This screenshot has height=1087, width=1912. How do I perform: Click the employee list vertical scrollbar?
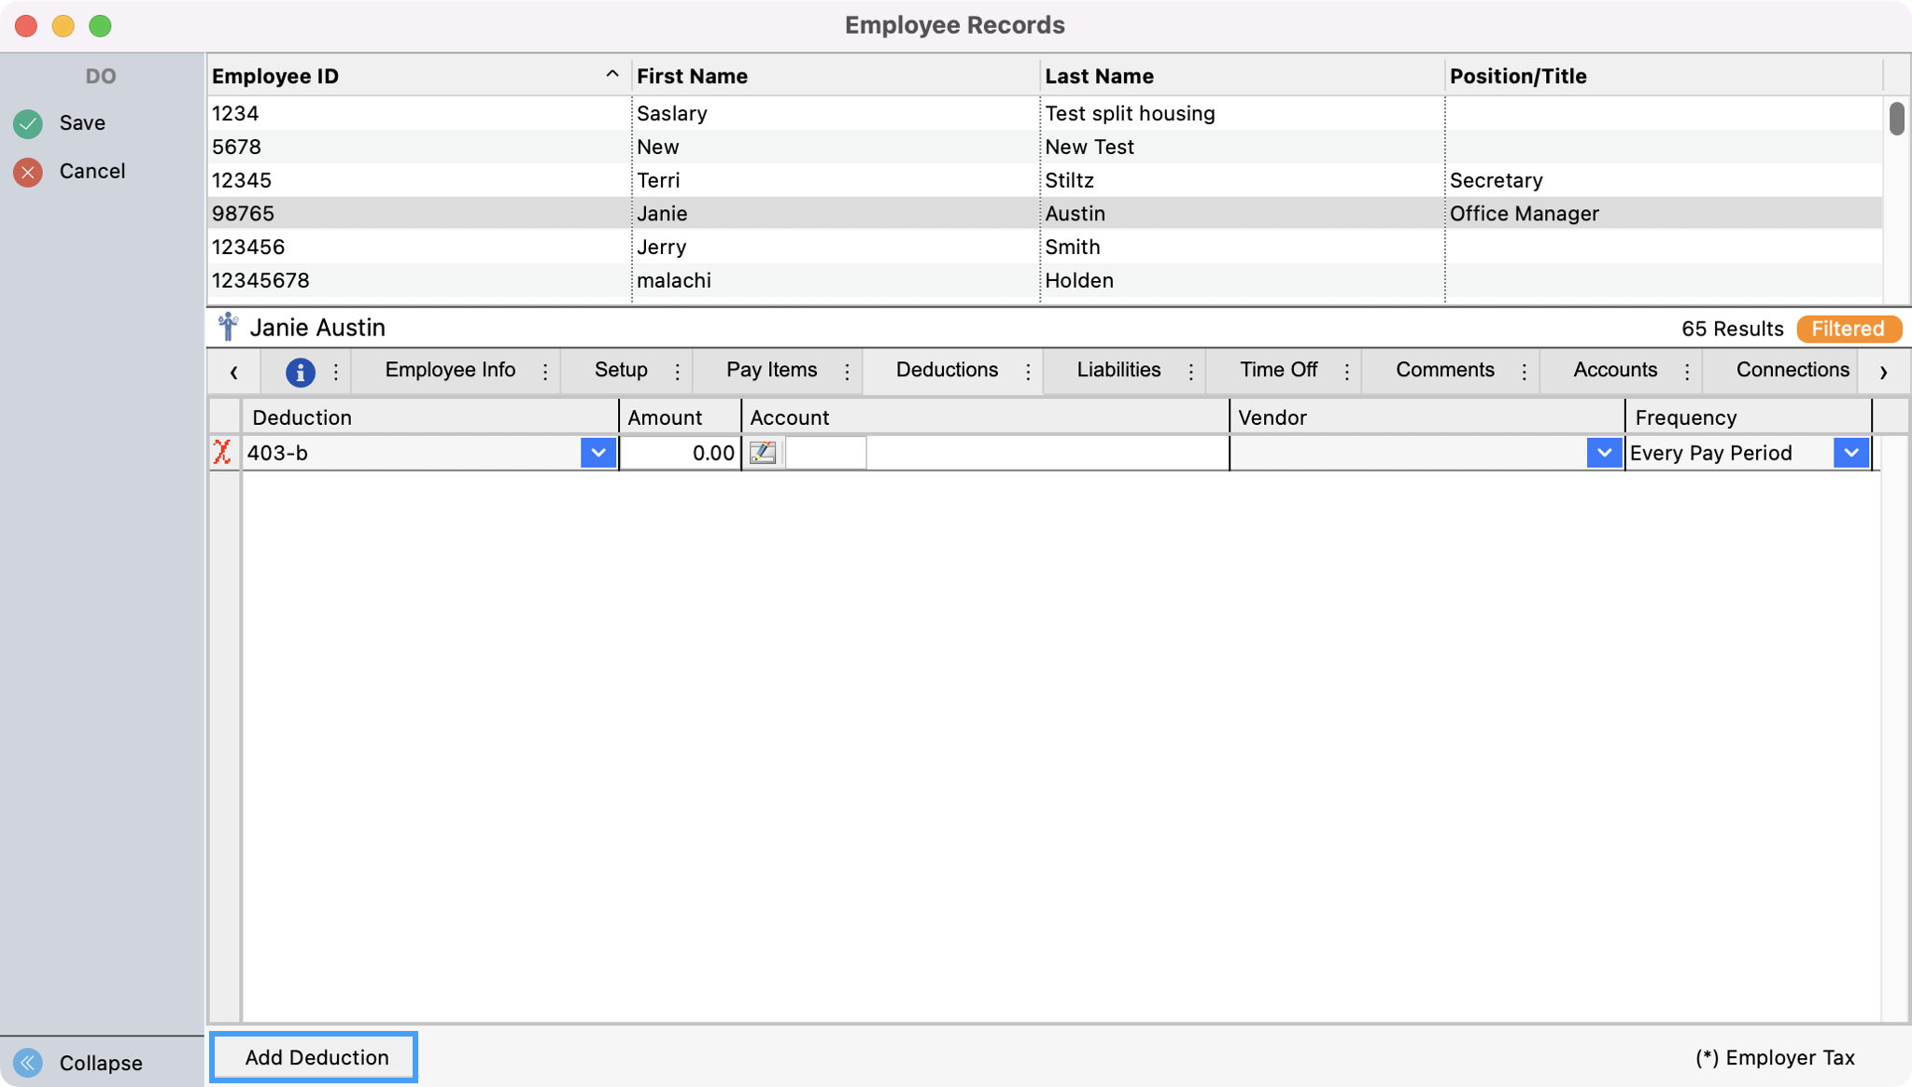(x=1896, y=120)
